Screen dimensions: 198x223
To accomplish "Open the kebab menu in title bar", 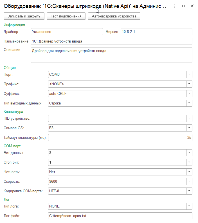I will click(175, 6).
